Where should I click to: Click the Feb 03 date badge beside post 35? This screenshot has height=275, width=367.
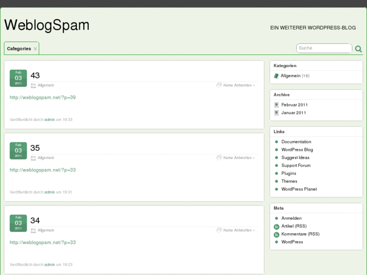pos(18,151)
